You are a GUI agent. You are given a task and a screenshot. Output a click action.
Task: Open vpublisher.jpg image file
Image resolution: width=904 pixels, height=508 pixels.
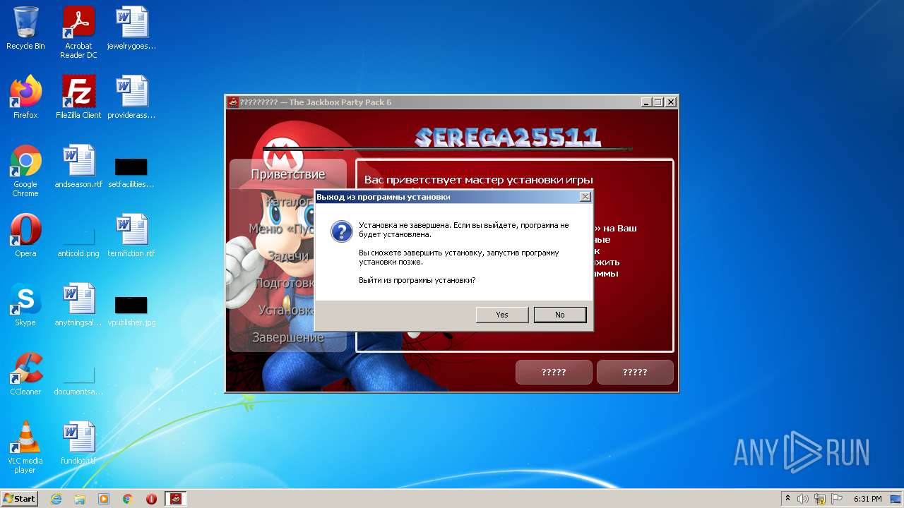131,310
